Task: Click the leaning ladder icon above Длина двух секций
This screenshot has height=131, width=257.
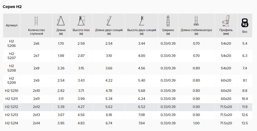Action: (109, 21)
